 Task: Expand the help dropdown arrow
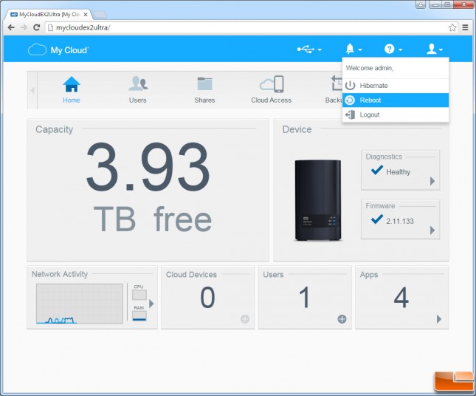400,49
